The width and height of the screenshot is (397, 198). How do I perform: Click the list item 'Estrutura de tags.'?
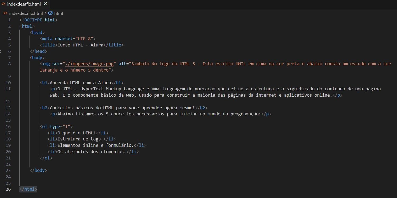[80, 139]
